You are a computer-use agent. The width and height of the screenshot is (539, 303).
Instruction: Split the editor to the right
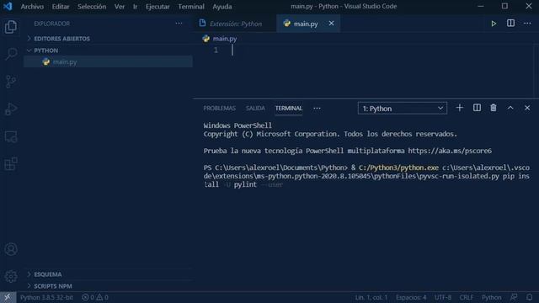click(x=510, y=24)
